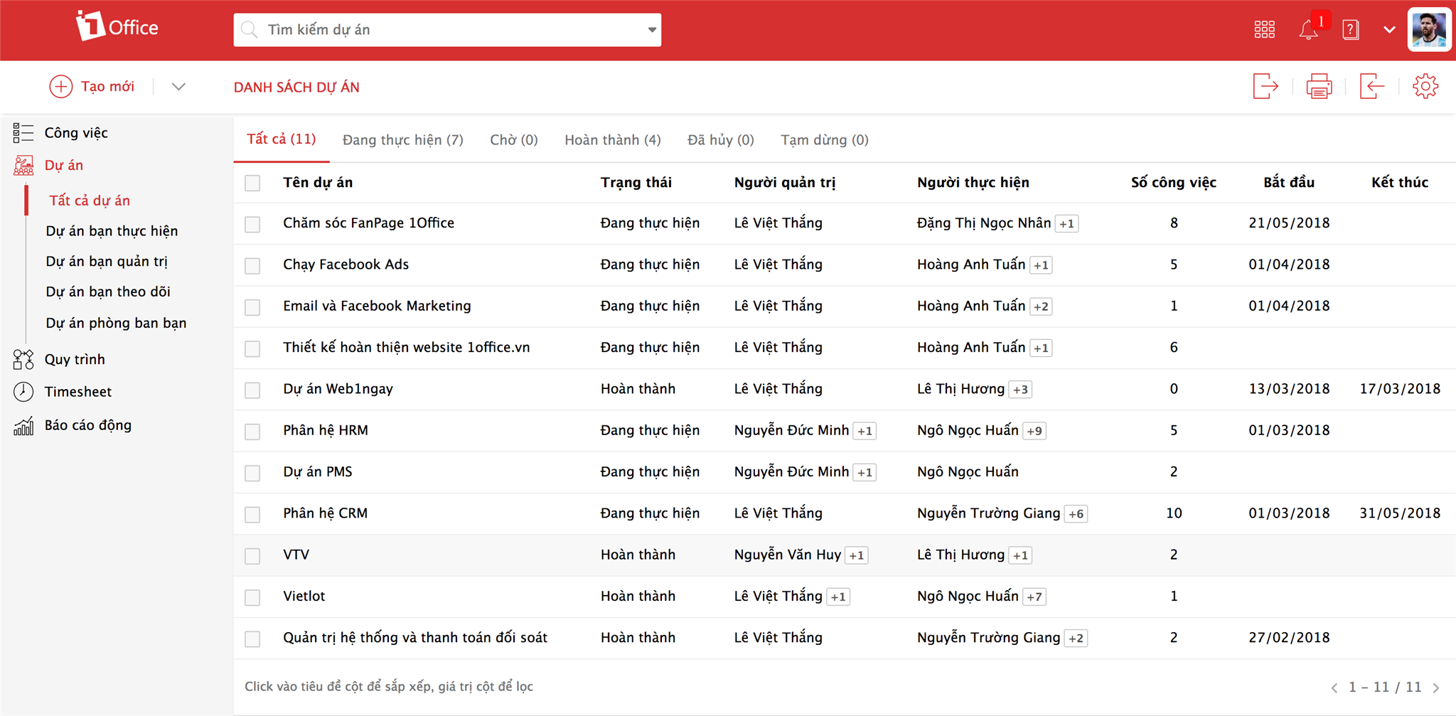Open the settings gear icon
This screenshot has height=716, width=1456.
tap(1425, 87)
